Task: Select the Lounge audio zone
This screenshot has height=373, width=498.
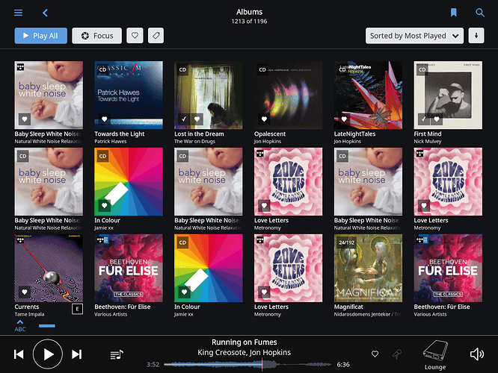Action: point(435,355)
